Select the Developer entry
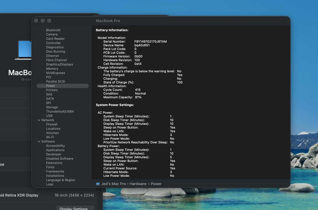 (53, 154)
